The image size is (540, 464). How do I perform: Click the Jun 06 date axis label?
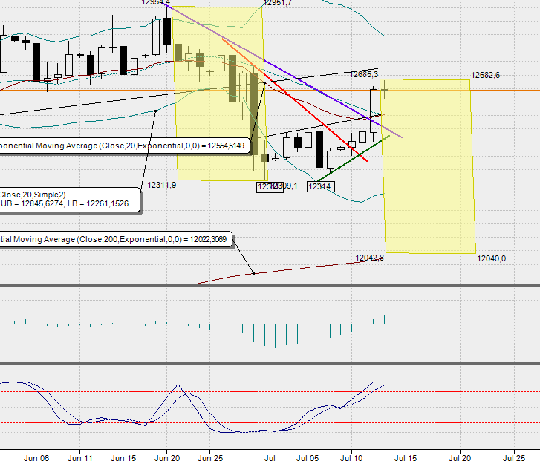36,458
